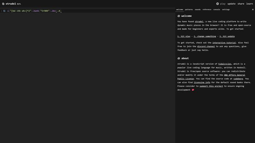Click the icon beside the about heading

179,58
